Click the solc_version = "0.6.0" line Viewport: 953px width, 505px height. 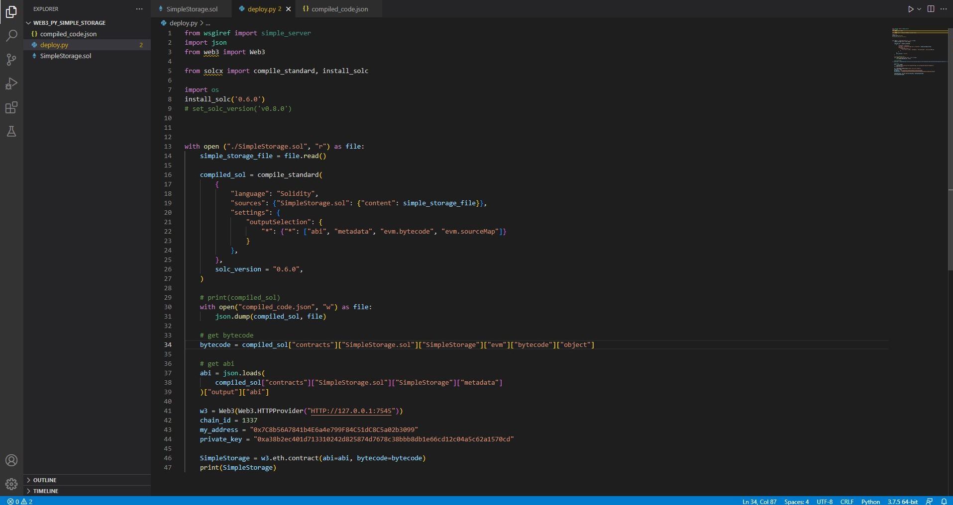[x=259, y=269]
